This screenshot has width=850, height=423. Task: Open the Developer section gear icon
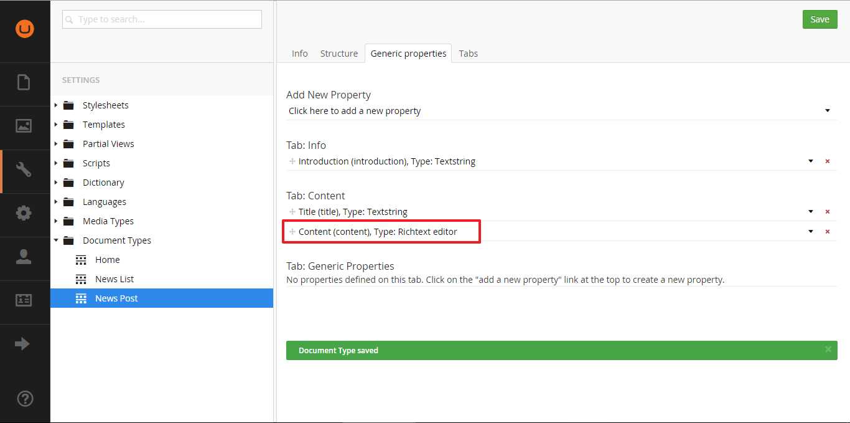point(24,213)
